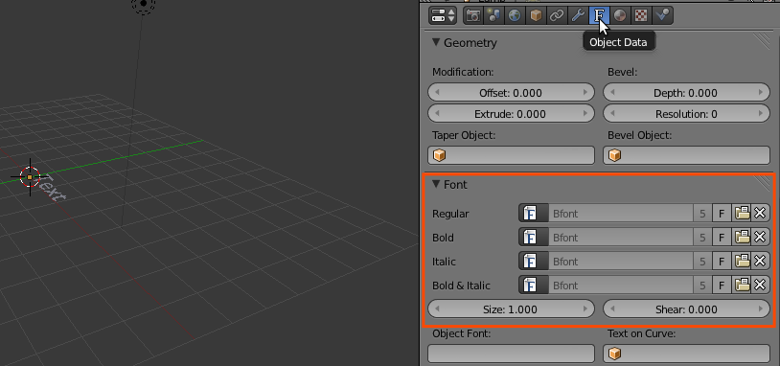Open the Texture (checkerboard) properties tab
Image resolution: width=780 pixels, height=366 pixels.
coord(641,15)
